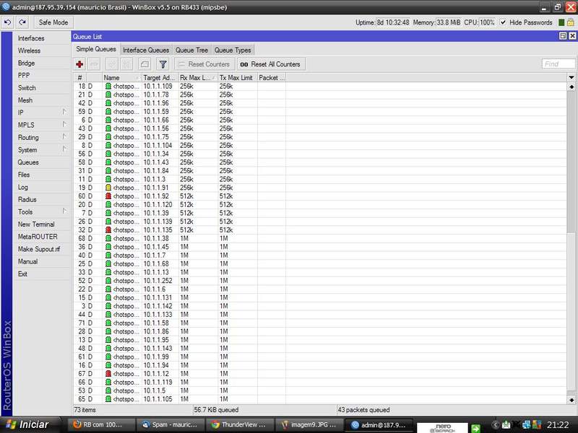Select the green queue icon for 10.1.1.109
578x433 pixels.
pos(108,86)
